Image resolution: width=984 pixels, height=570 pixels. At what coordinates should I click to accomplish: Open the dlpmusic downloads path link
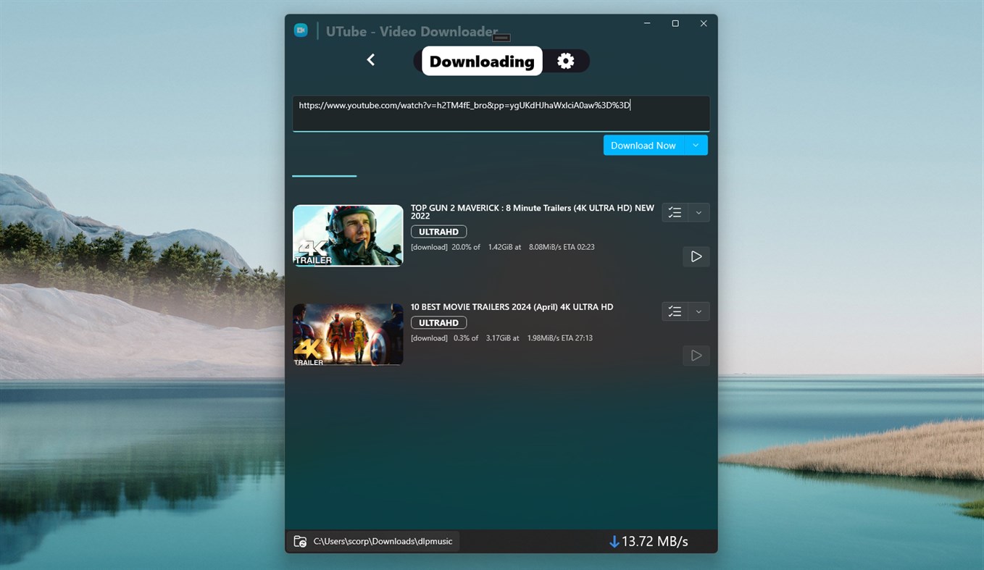[x=383, y=540]
